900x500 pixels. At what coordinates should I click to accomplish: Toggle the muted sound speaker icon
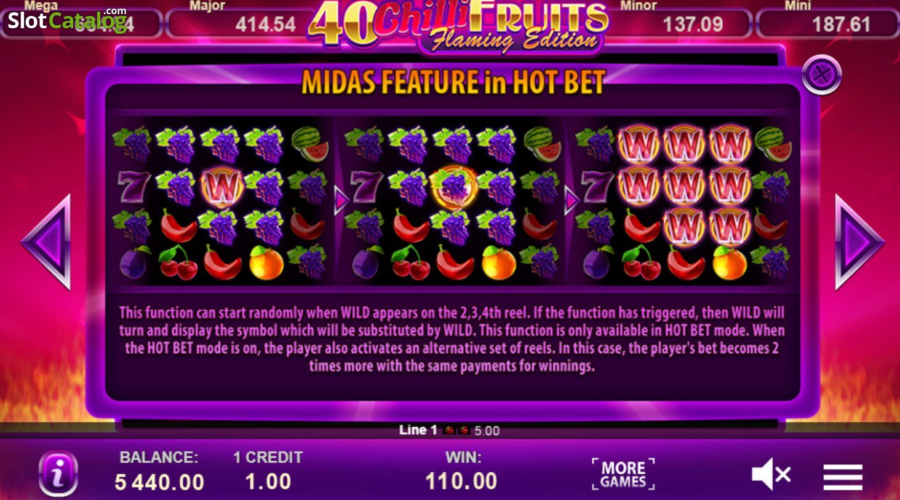pyautogui.click(x=771, y=475)
